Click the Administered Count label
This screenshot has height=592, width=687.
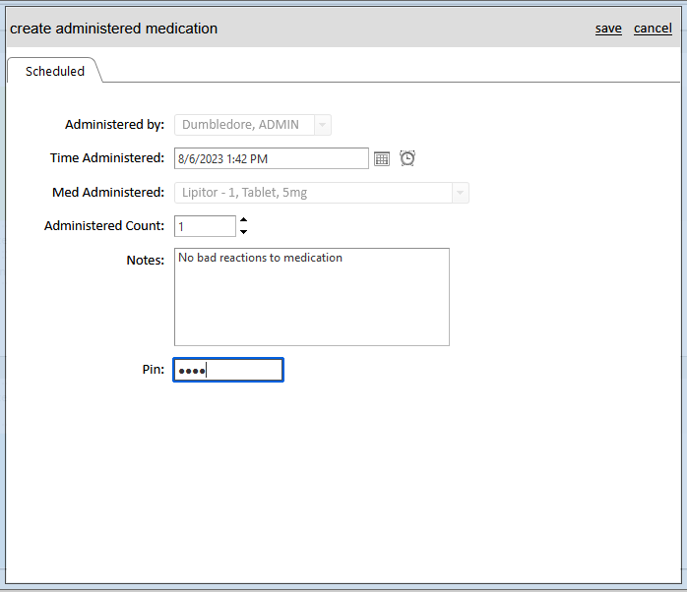pos(104,225)
